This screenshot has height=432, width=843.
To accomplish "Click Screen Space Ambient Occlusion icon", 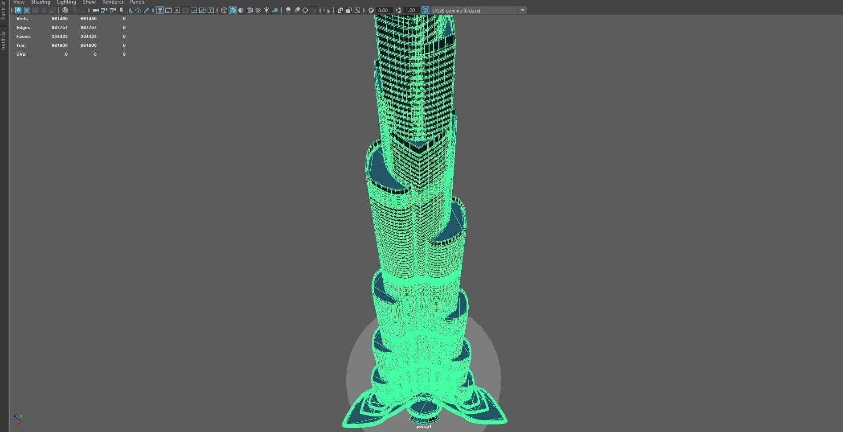I will pos(288,10).
